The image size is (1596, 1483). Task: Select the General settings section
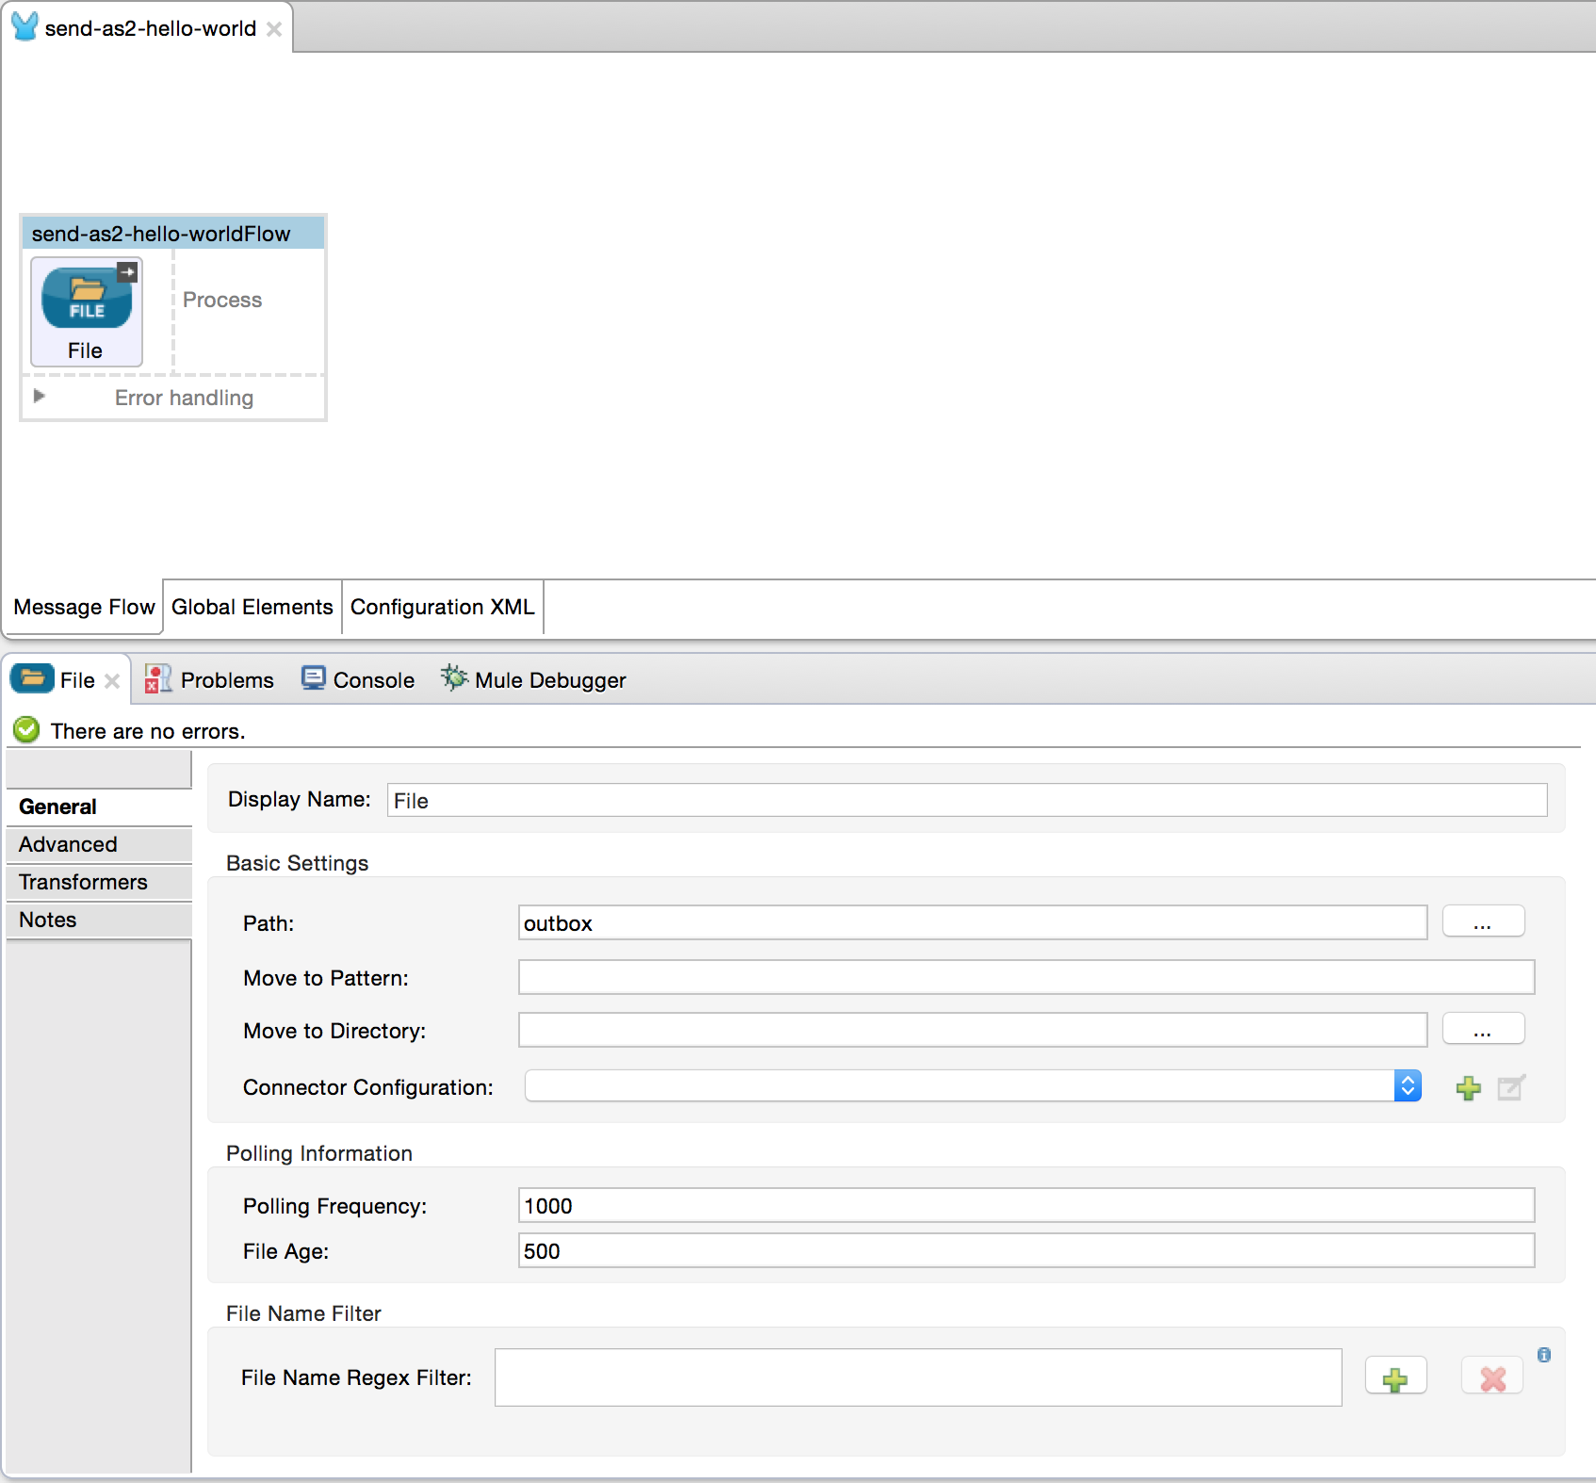click(x=99, y=807)
